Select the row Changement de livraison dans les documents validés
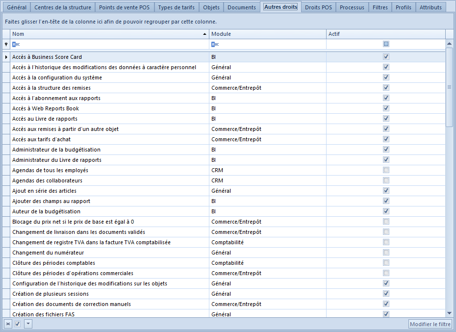The width and height of the screenshot is (456, 332). (x=224, y=232)
